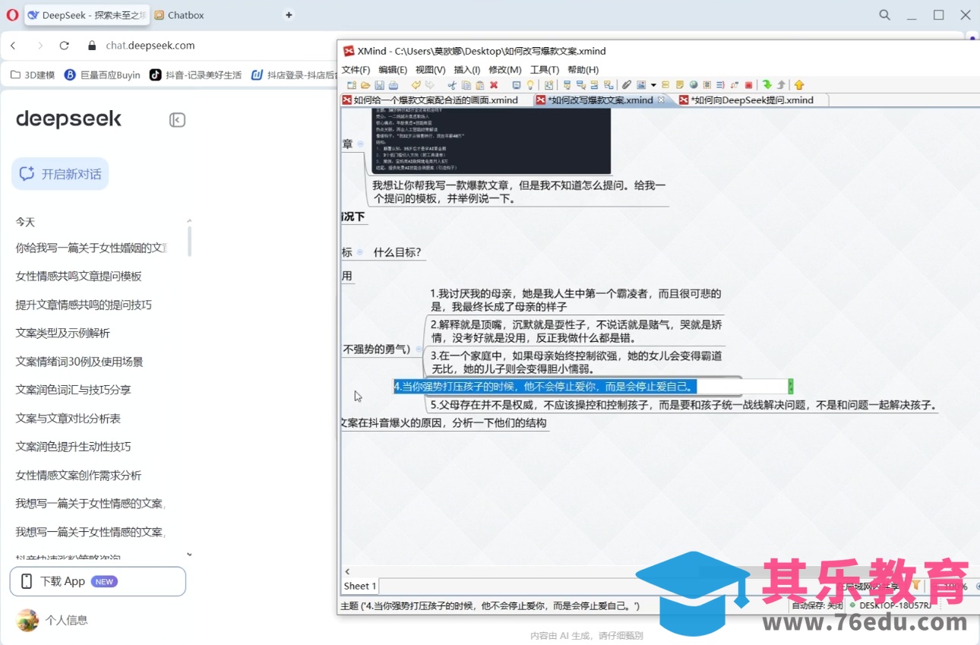980x645 pixels.
Task: Click the scissors Cut icon
Action: (x=452, y=85)
